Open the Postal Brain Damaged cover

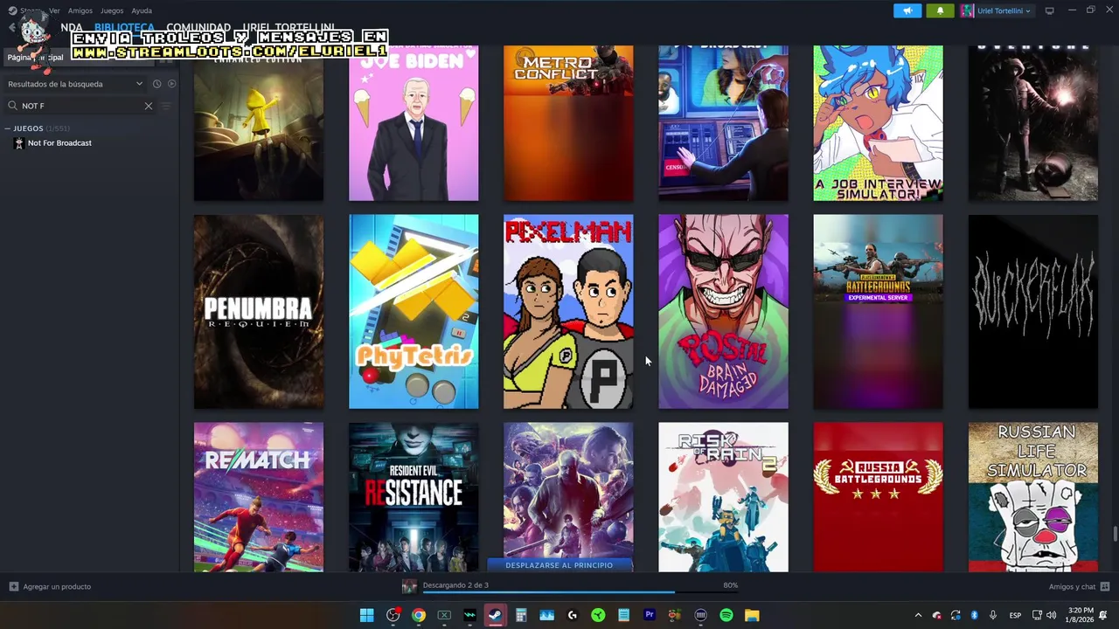coord(723,312)
